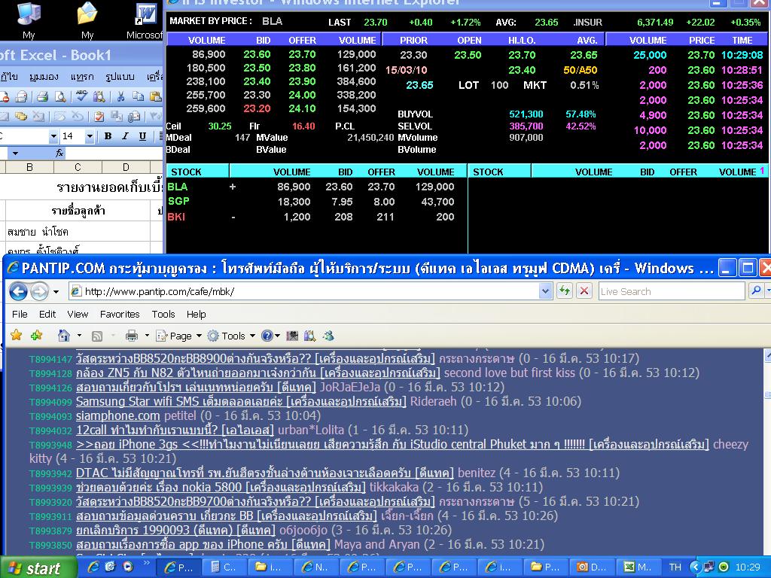The width and height of the screenshot is (771, 578).
Task: Go to the browser Home page icon
Action: (x=63, y=335)
